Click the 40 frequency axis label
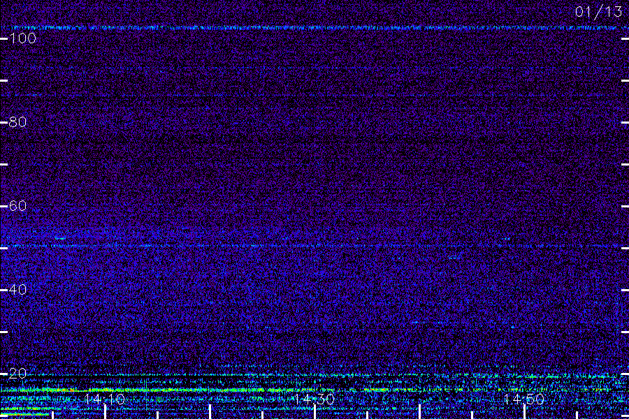Image resolution: width=629 pixels, height=419 pixels. [x=17, y=290]
